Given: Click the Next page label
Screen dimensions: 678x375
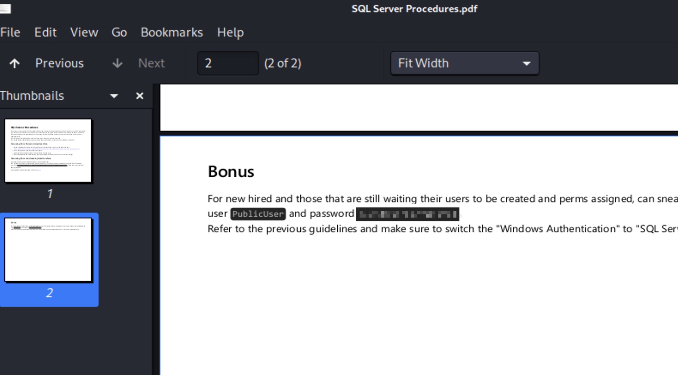Looking at the screenshot, I should [151, 63].
